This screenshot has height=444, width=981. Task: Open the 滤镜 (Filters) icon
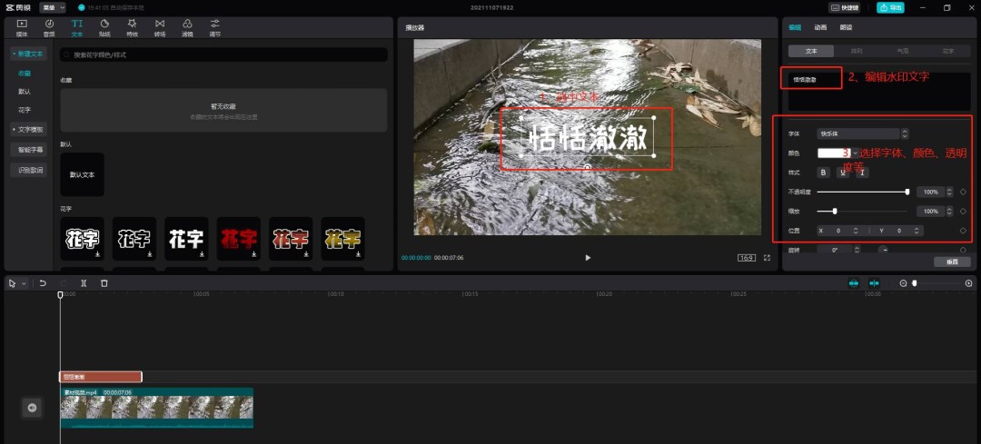tap(187, 25)
